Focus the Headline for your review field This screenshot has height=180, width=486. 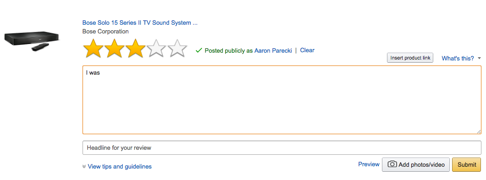coord(282,148)
